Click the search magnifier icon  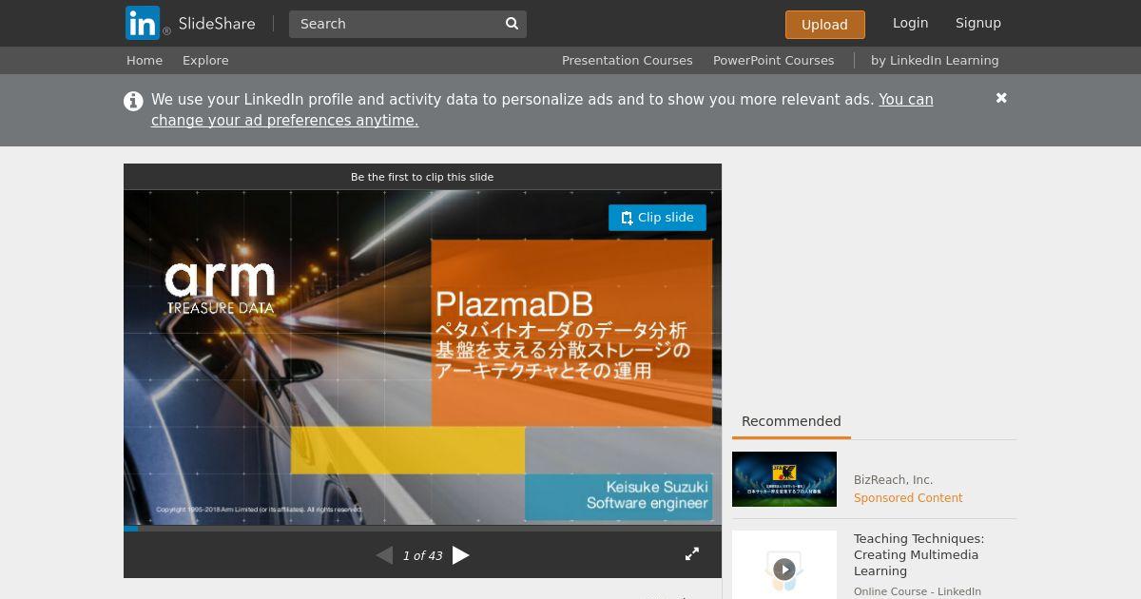[512, 24]
